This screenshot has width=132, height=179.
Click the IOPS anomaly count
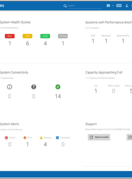pos(93,41)
